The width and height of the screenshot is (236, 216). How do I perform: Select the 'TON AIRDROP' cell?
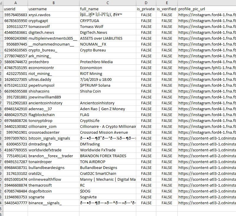point(108,162)
